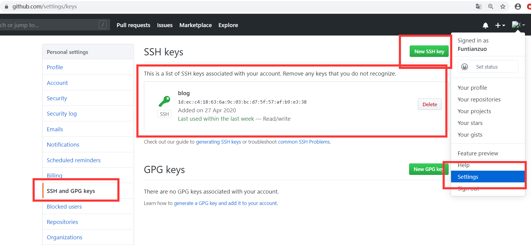Select Your profile in user menu

[472, 88]
